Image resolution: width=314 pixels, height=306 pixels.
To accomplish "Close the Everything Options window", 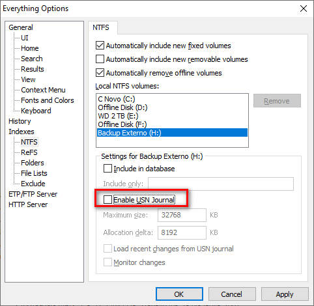I will click(304, 8).
